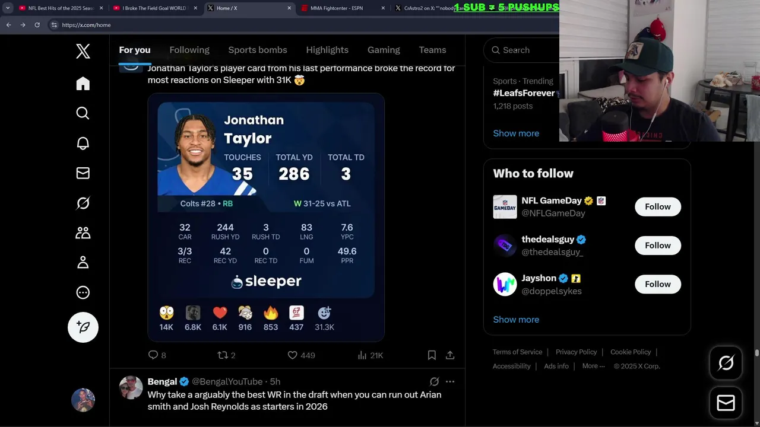
Task: Follow thedealsguy
Action: click(x=658, y=246)
